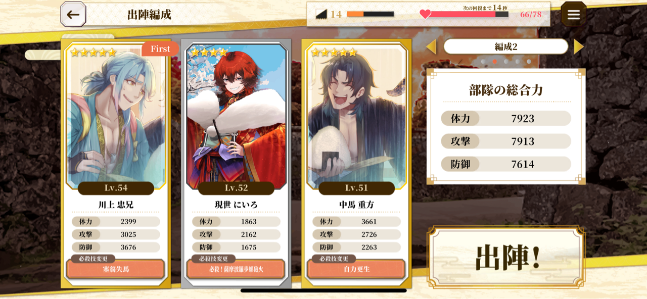Click the 出陣編成 header title
647x299 pixels.
tap(149, 15)
